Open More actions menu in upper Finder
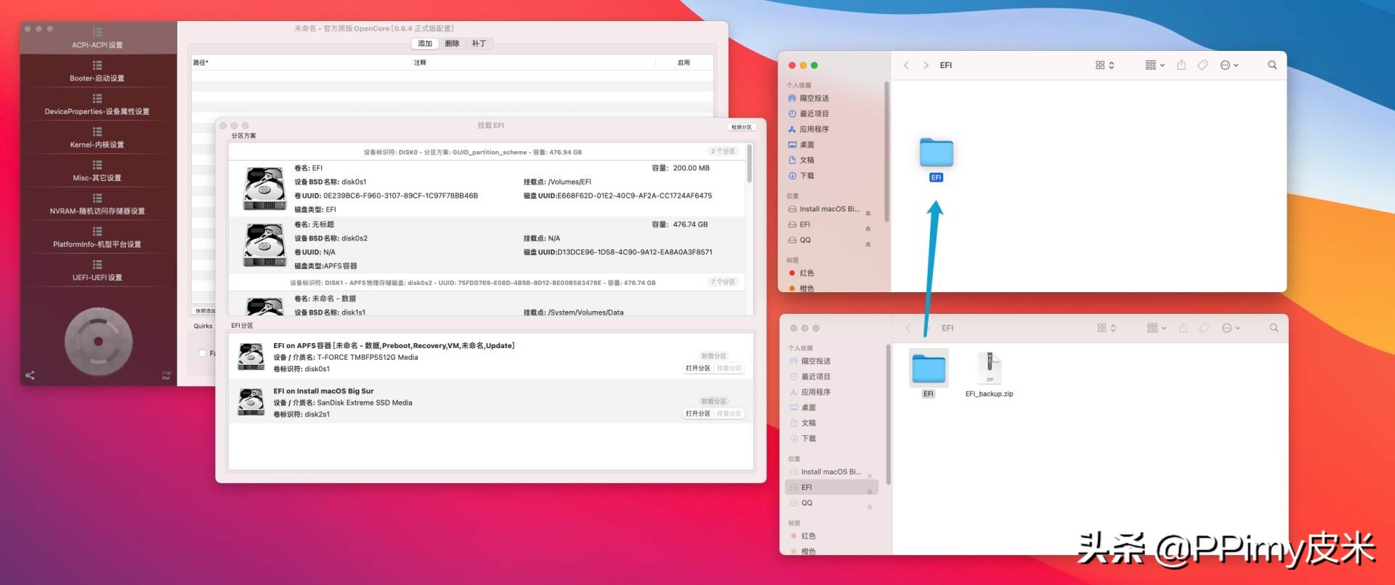 click(x=1229, y=65)
